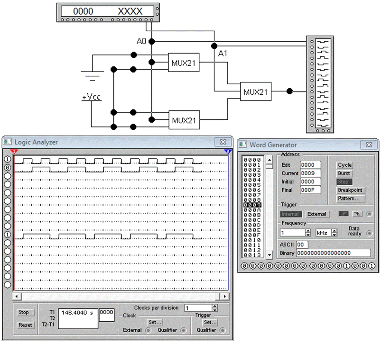Increase the Clocks per division value
The width and height of the screenshot is (381, 343).
coord(215,306)
